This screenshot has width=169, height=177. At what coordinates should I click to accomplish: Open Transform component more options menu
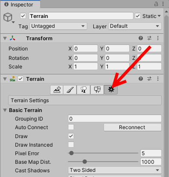coord(158,38)
